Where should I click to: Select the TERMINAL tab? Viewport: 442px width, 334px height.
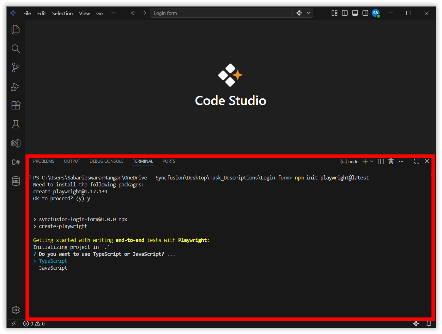click(x=143, y=161)
